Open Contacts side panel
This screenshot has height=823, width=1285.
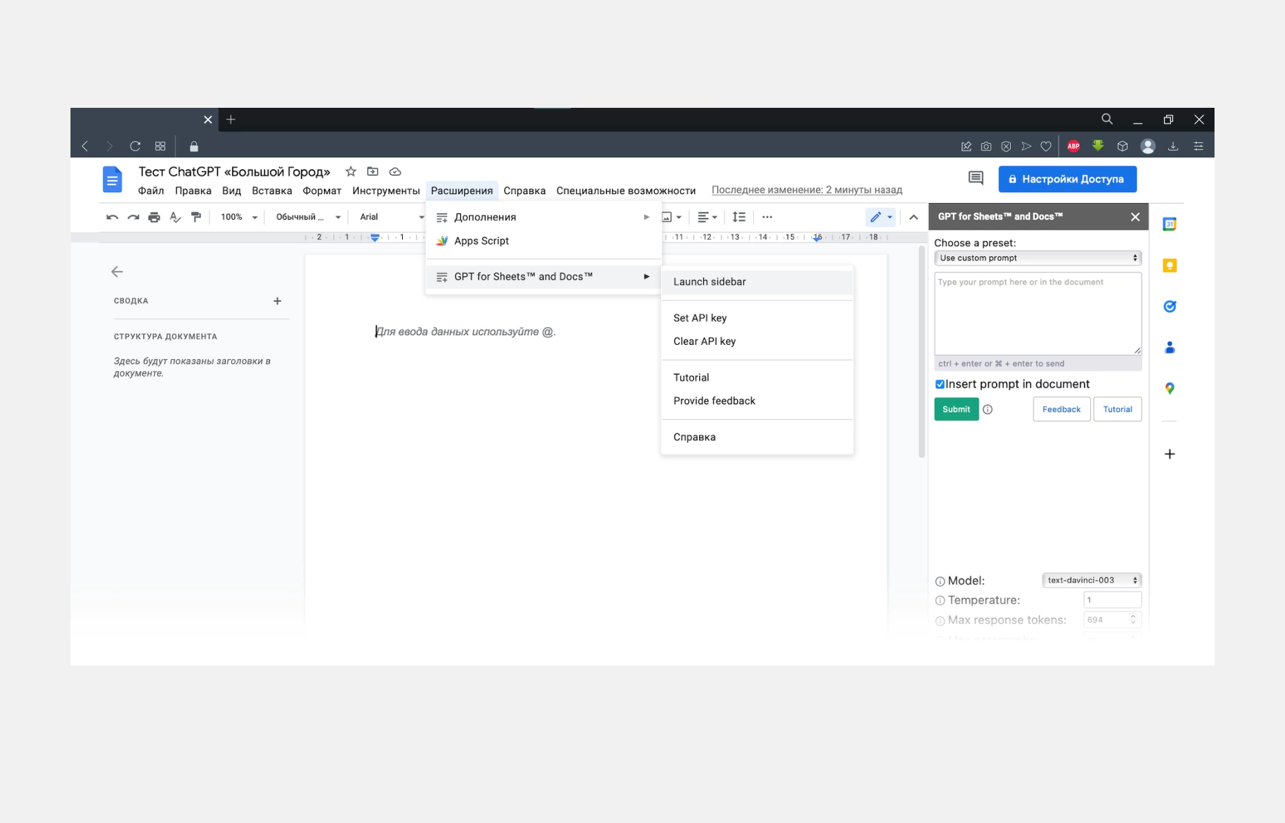click(1170, 348)
